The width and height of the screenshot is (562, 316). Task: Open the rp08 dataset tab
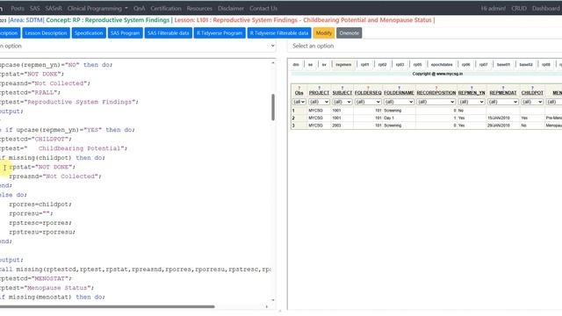pos(546,64)
